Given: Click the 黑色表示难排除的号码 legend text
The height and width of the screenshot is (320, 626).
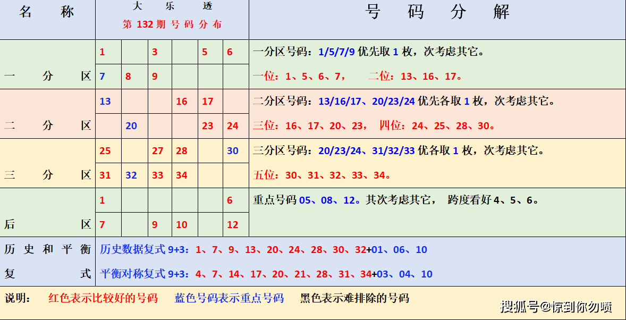Looking at the screenshot, I should point(355,298).
